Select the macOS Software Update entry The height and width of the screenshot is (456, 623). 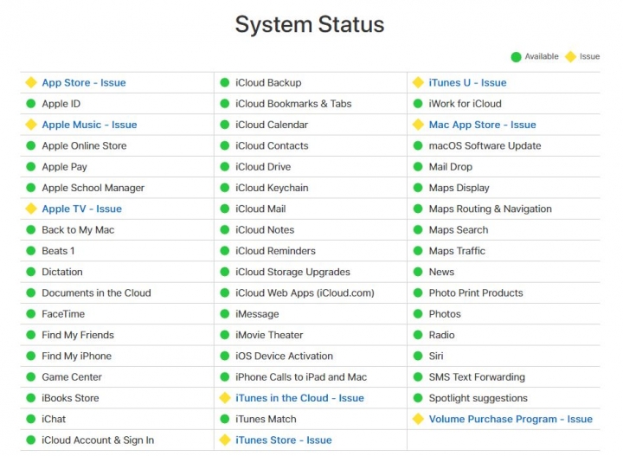pyautogui.click(x=485, y=145)
